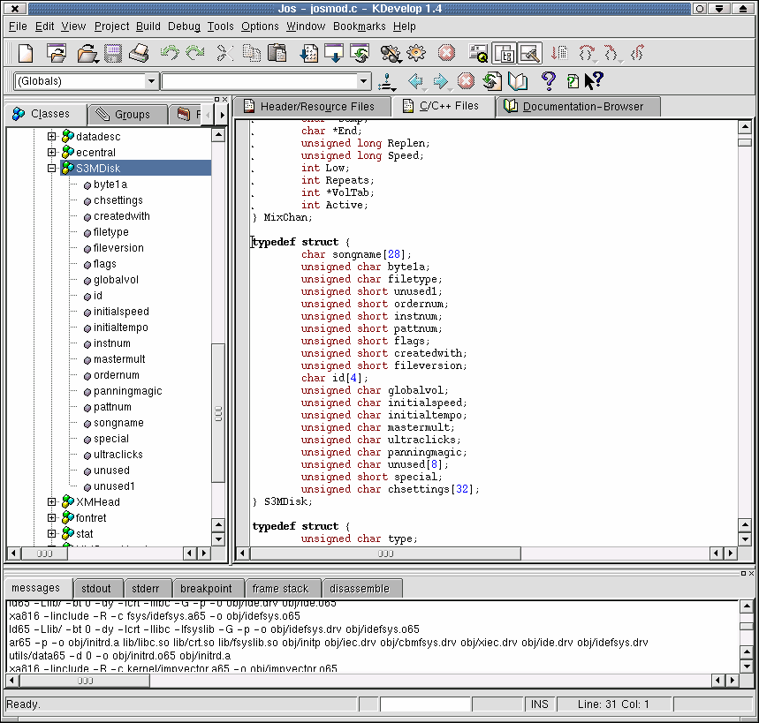
Task: Open the stdout output tab
Action: 99,589
